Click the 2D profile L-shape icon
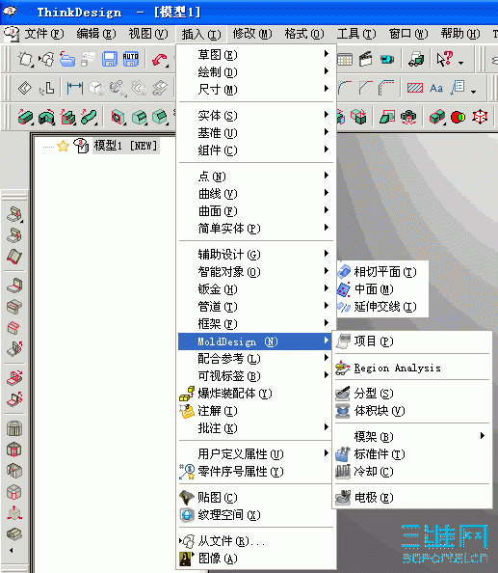The width and height of the screenshot is (498, 573). pyautogui.click(x=46, y=88)
